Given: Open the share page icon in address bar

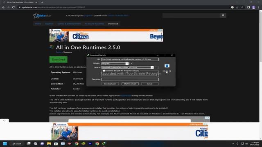Looking at the screenshot, I should click(237, 7).
